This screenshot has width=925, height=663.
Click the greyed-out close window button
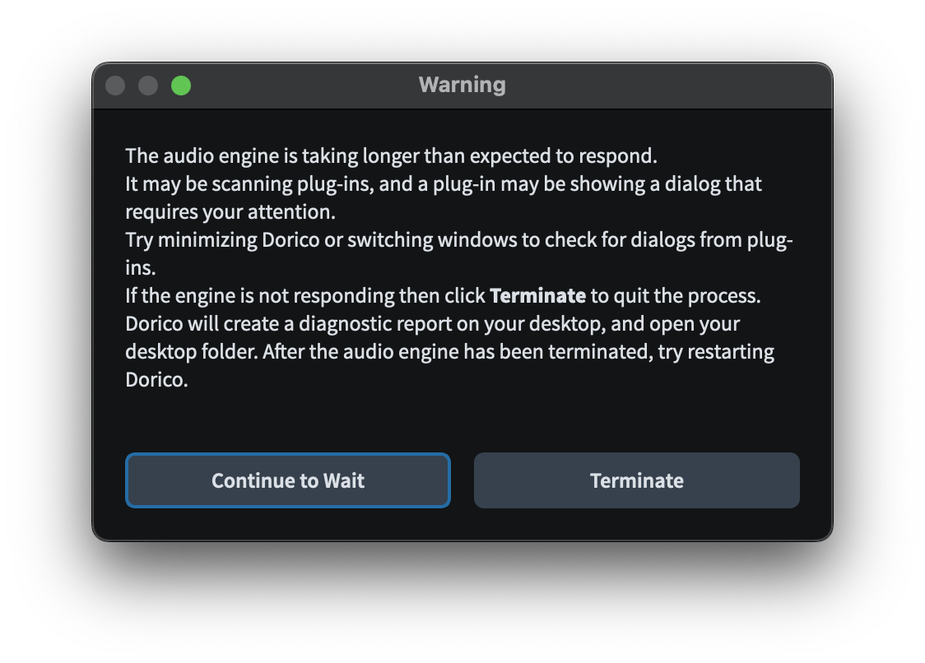pos(115,86)
